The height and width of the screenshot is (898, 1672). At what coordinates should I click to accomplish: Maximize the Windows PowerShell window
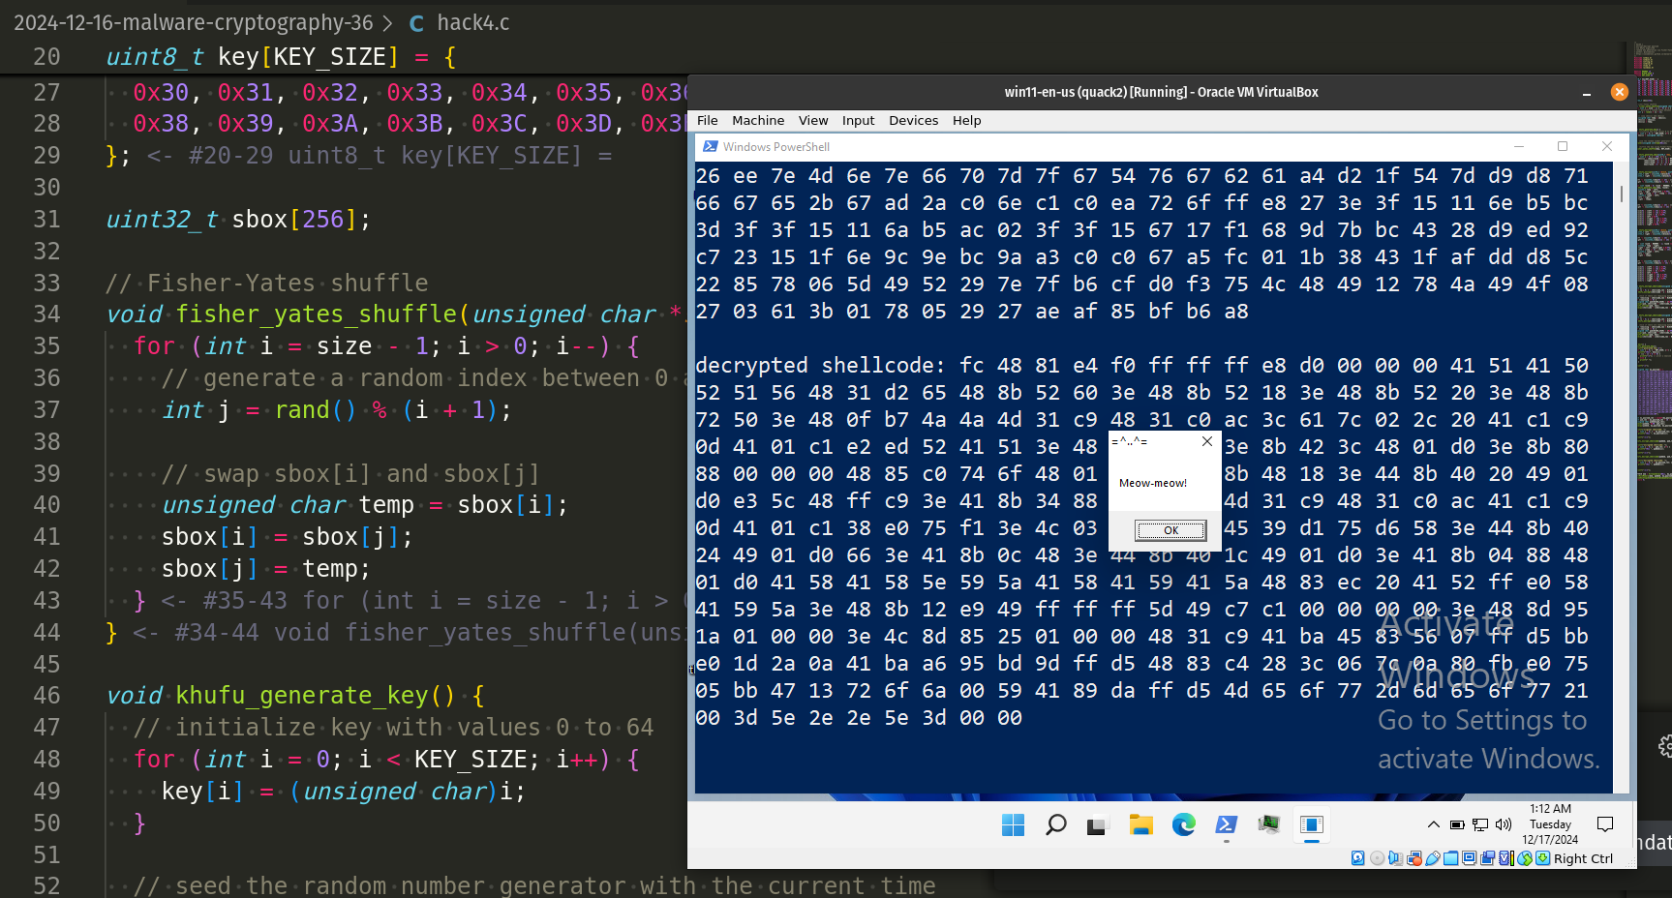pos(1563,146)
